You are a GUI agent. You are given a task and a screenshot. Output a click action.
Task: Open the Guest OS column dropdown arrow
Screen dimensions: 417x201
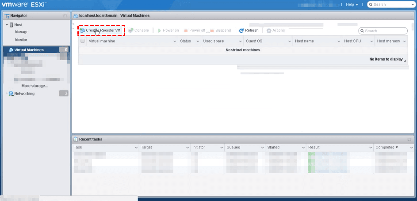[x=290, y=42]
